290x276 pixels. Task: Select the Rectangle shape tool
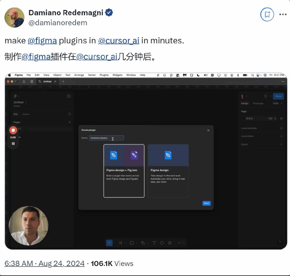(x=132, y=243)
